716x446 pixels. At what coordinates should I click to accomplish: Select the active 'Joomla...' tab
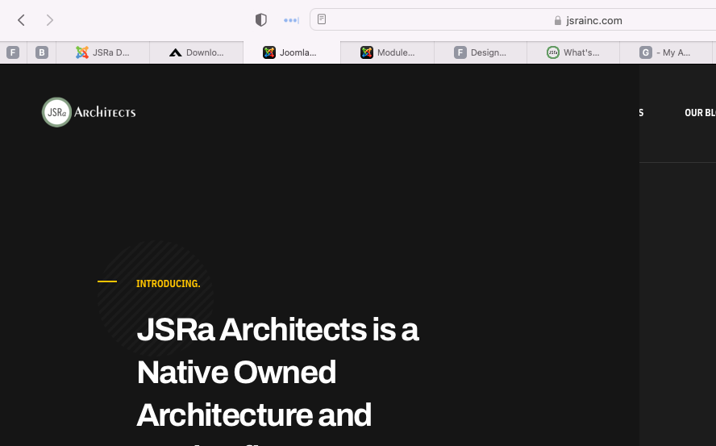(290, 52)
